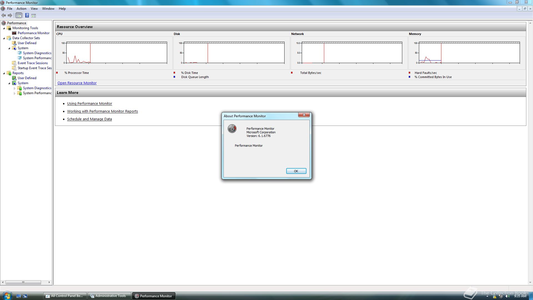Click Performance Monitor taskbar button

pyautogui.click(x=154, y=296)
